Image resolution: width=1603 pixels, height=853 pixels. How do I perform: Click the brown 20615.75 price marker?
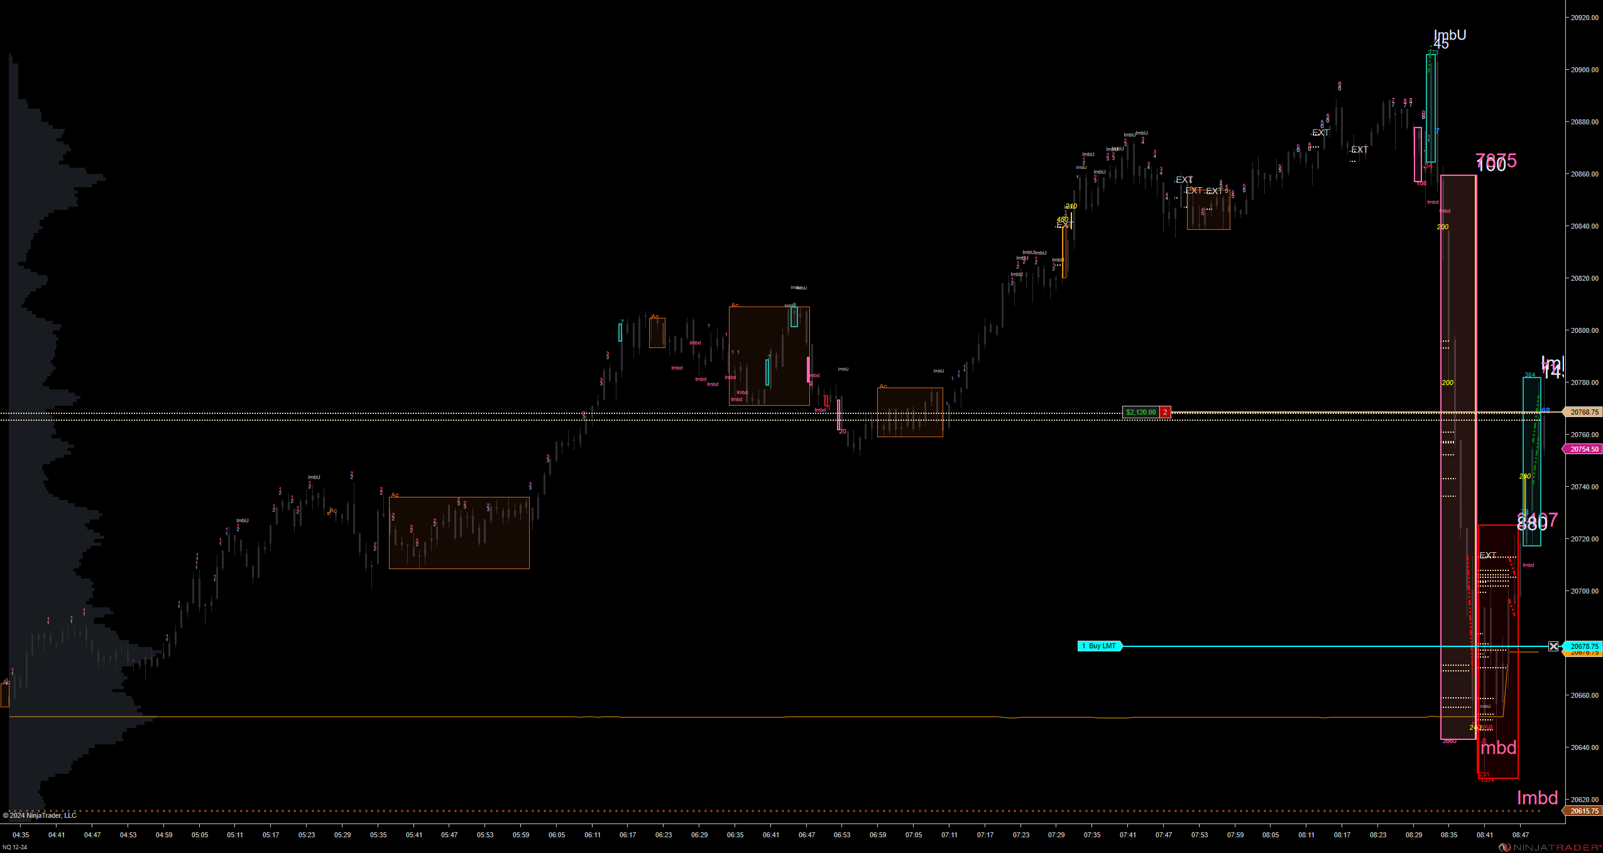[x=1584, y=811]
